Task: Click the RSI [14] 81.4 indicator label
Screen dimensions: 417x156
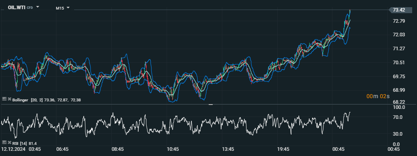Action: pos(24,144)
